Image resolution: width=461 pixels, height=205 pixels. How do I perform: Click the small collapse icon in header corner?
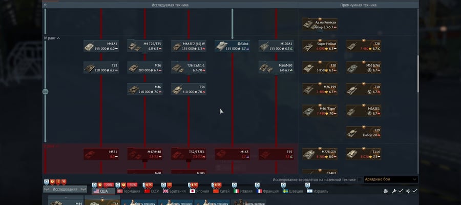click(45, 5)
